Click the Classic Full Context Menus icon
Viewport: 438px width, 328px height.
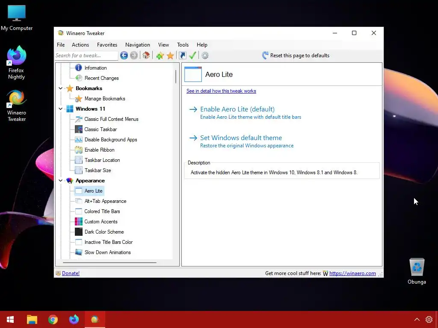click(79, 119)
